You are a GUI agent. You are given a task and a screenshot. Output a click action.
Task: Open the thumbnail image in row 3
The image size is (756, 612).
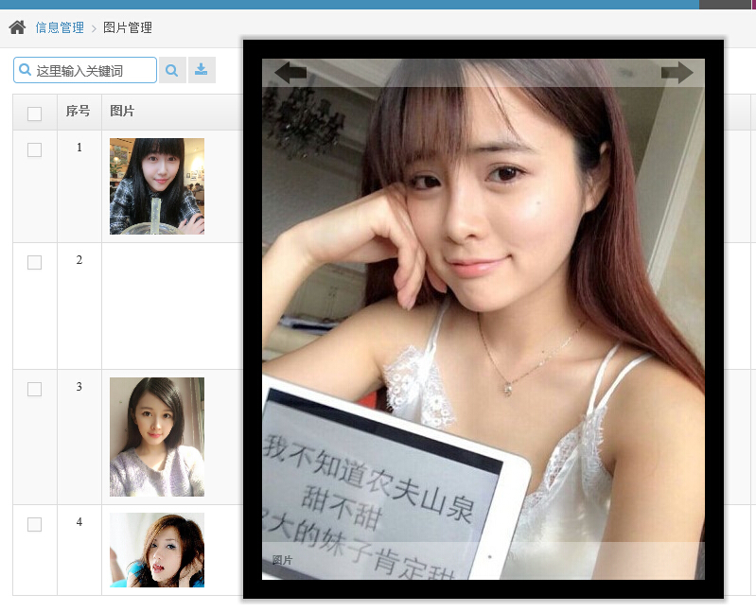click(x=157, y=437)
